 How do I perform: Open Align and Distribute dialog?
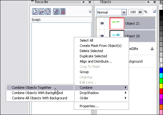pos(101,61)
